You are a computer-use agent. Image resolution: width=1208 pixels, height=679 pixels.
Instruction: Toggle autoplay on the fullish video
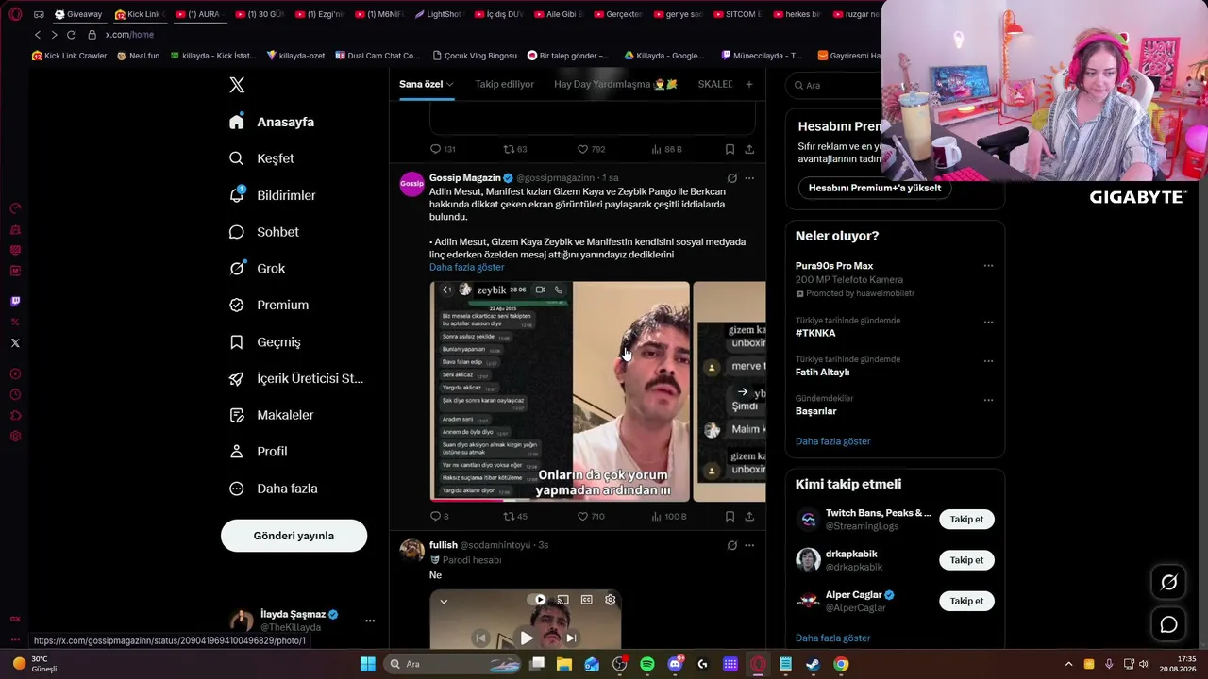539,600
